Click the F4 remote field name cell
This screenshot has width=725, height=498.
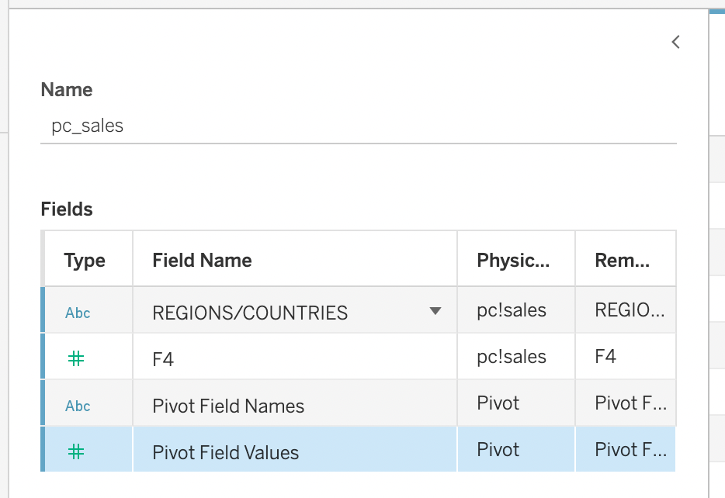click(x=605, y=357)
